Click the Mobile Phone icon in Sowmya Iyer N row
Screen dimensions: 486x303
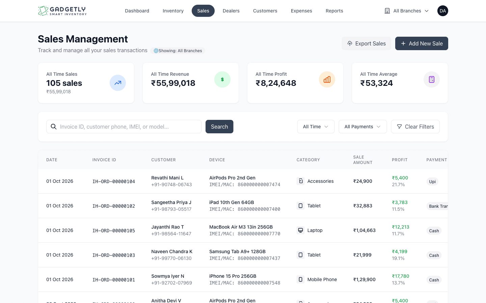click(x=300, y=279)
